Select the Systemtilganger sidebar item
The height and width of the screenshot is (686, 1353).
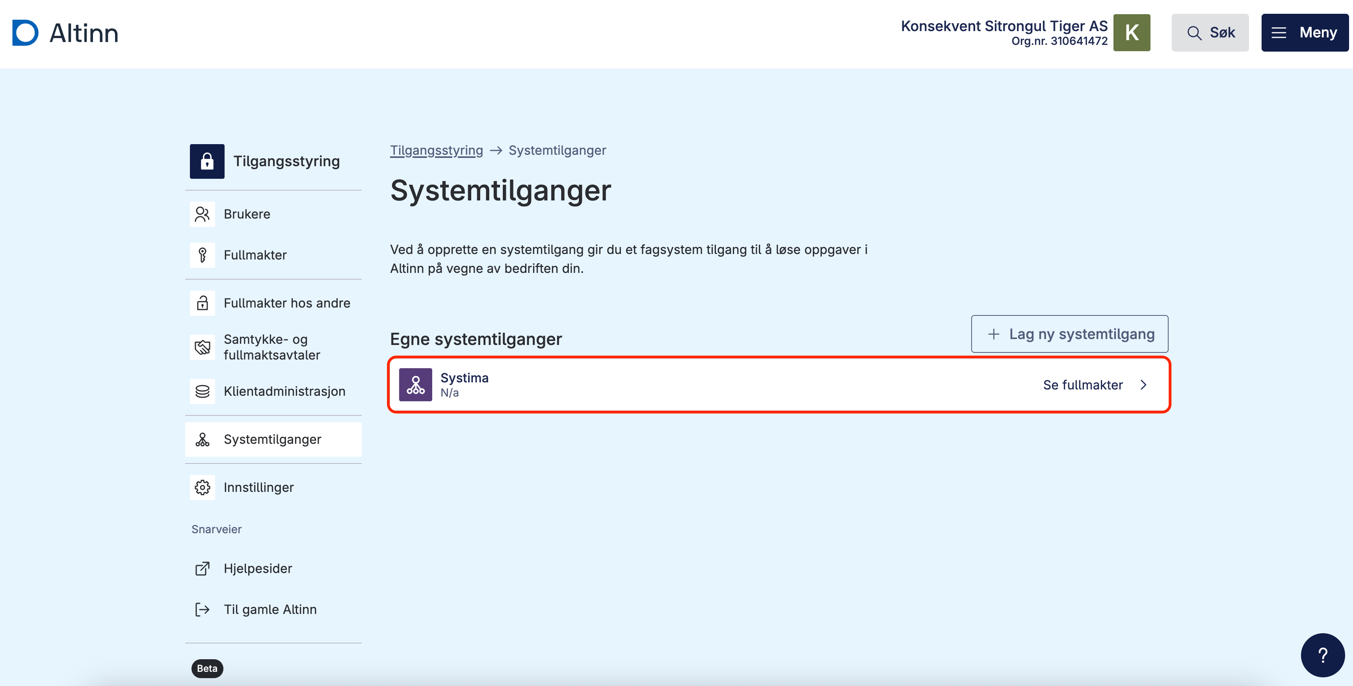click(272, 439)
